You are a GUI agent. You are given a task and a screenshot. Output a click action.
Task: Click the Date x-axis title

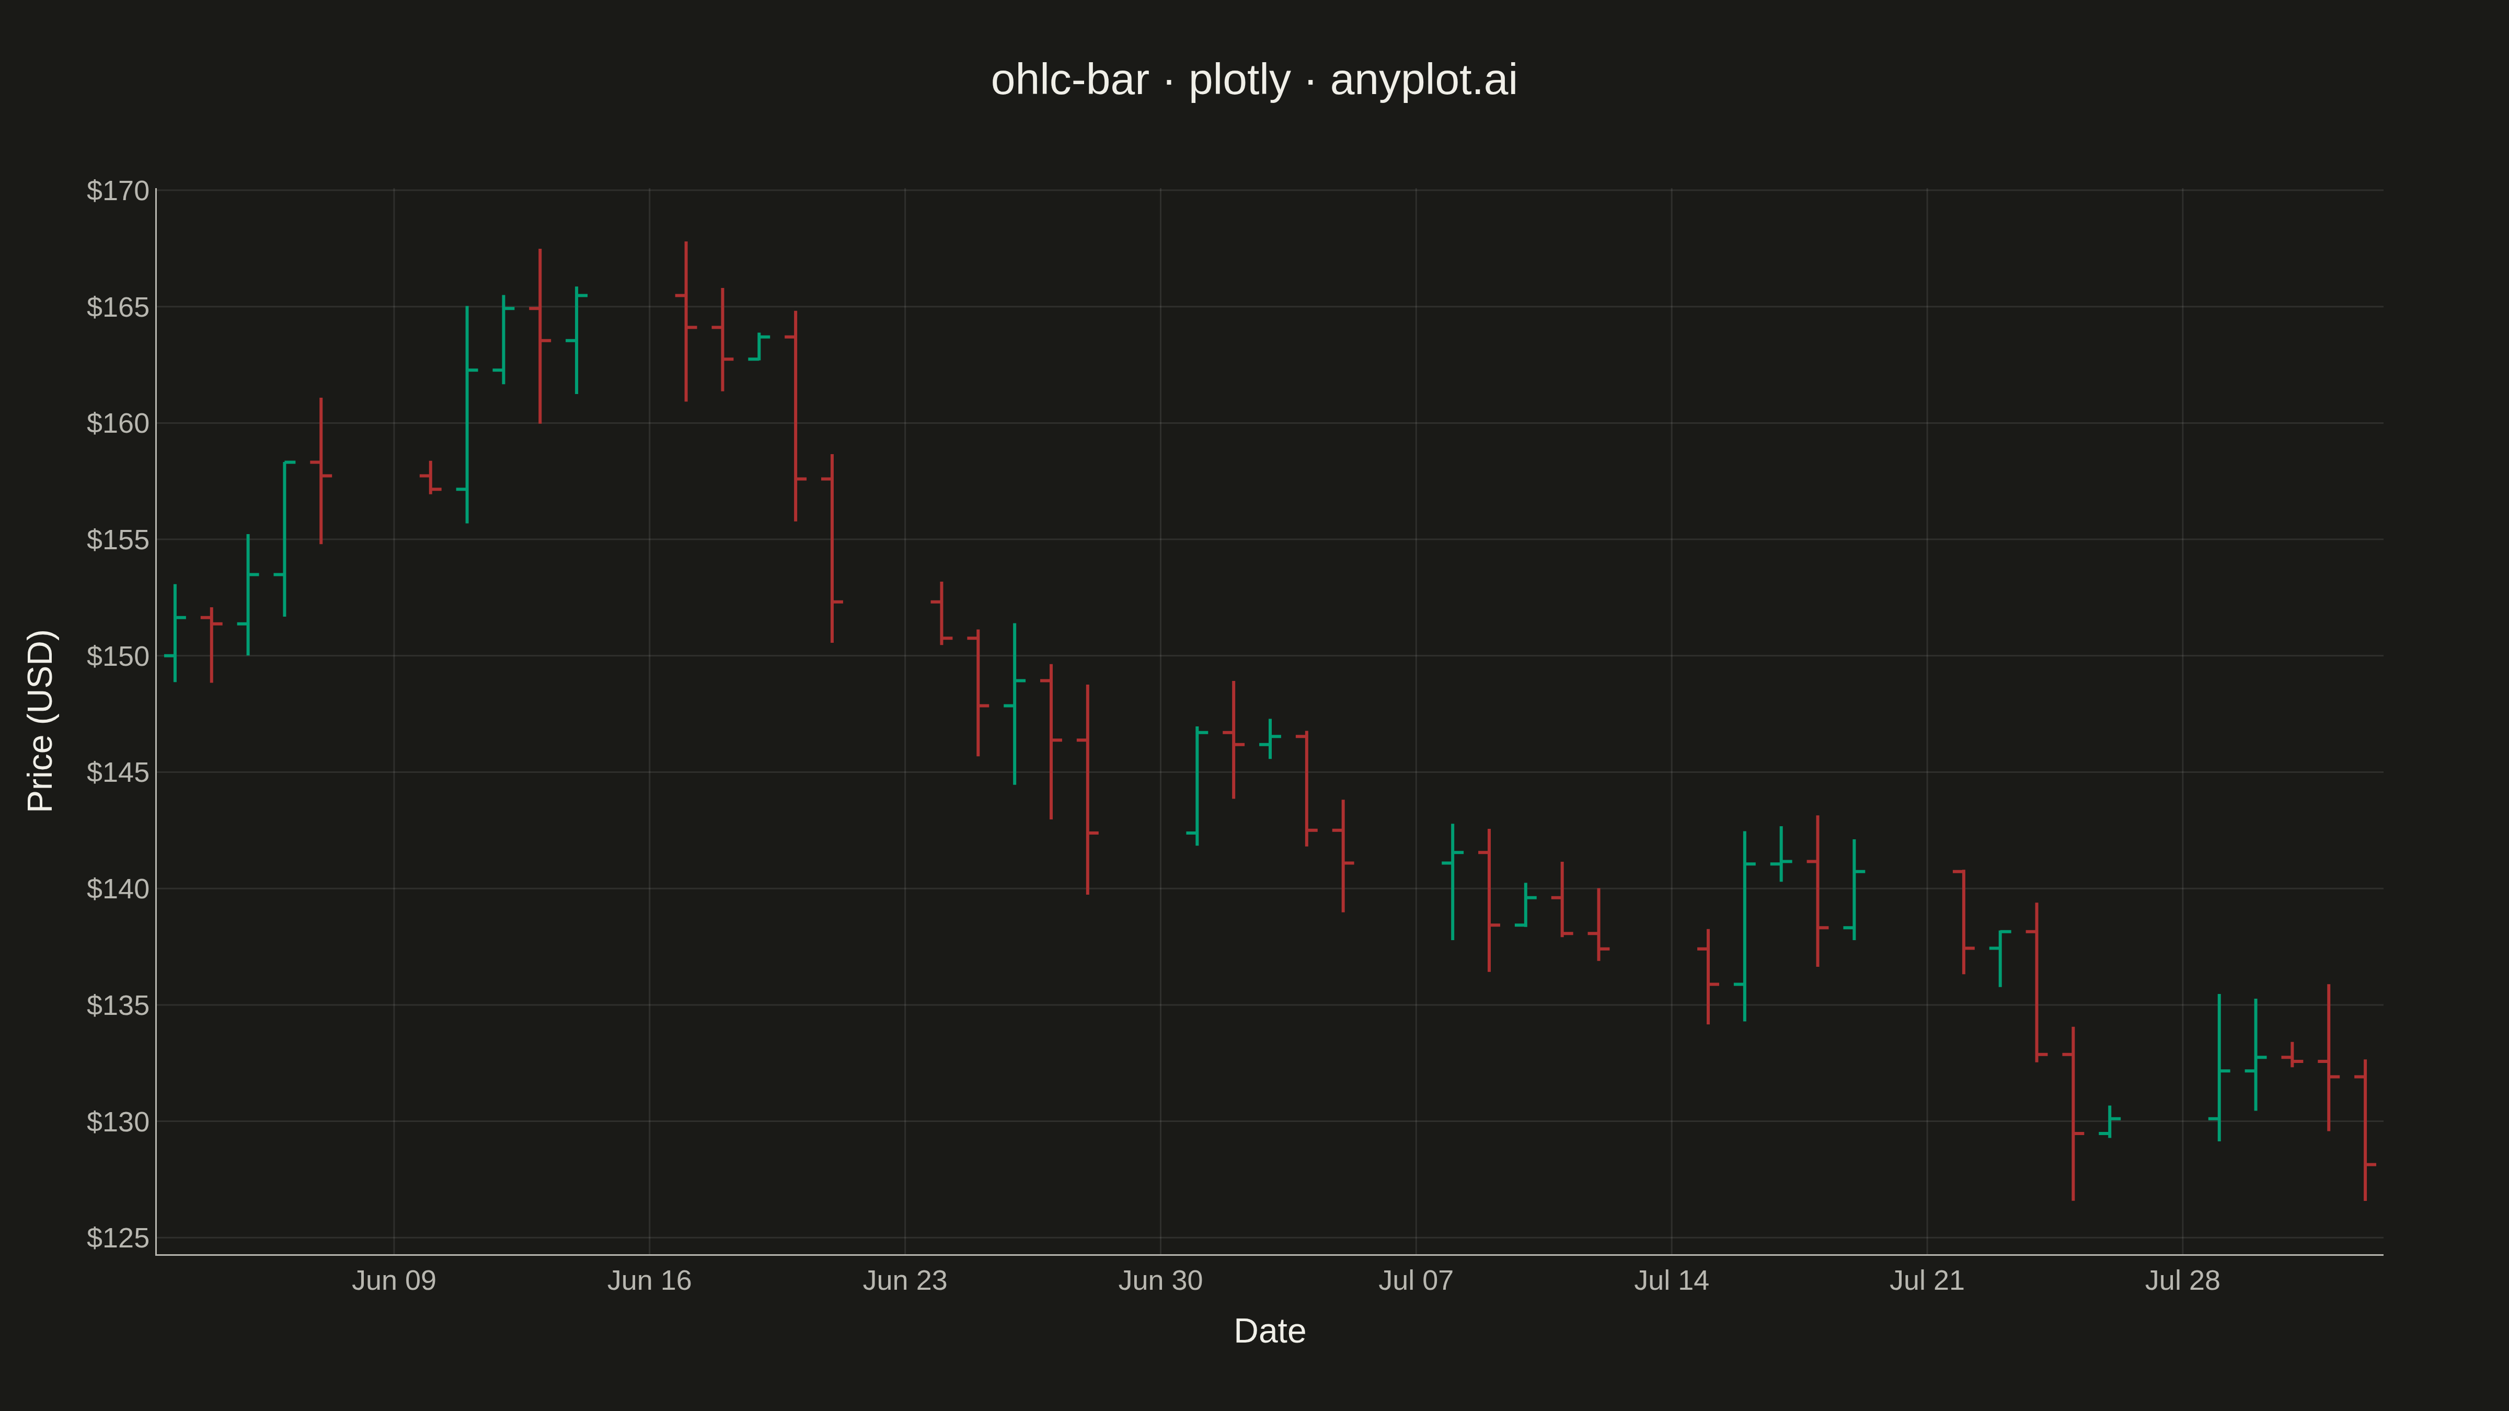click(1269, 1331)
